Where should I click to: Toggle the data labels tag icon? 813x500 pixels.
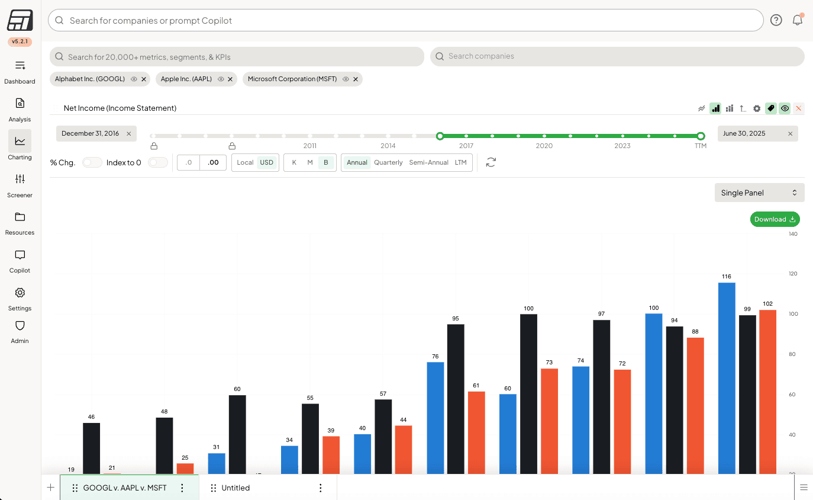[770, 108]
